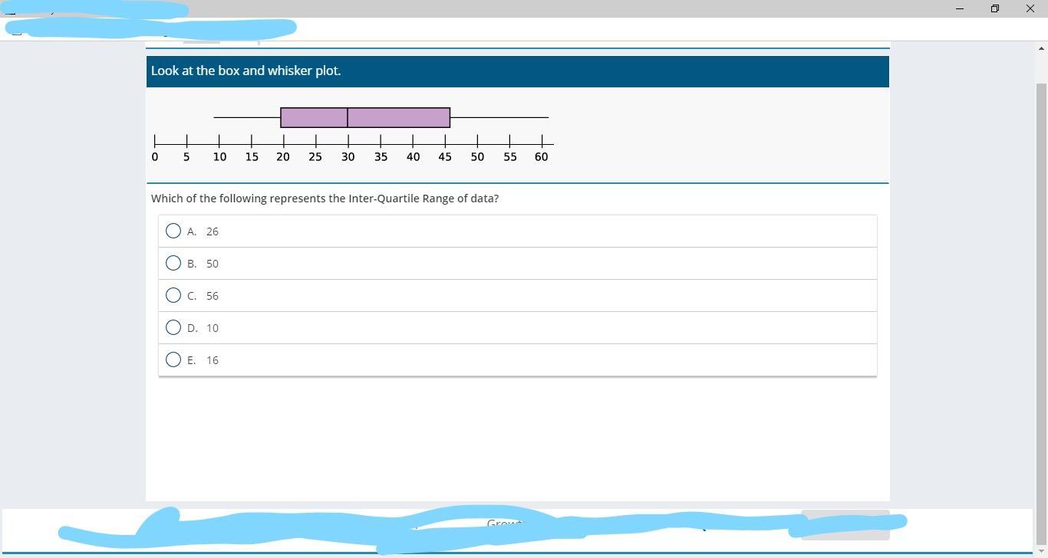
Task: Click the 'Look at the box and whisker plot.' heading
Action: tap(246, 71)
